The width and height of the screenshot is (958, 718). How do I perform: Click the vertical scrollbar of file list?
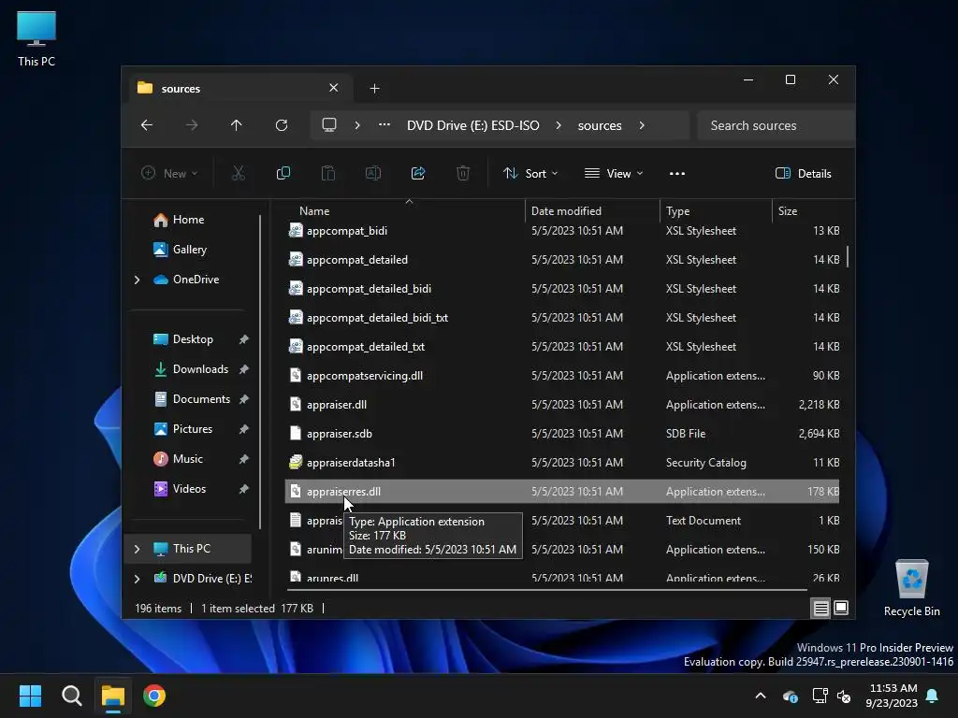click(x=848, y=256)
